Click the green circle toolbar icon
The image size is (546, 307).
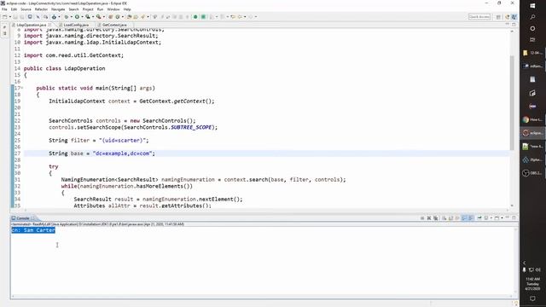point(195,17)
